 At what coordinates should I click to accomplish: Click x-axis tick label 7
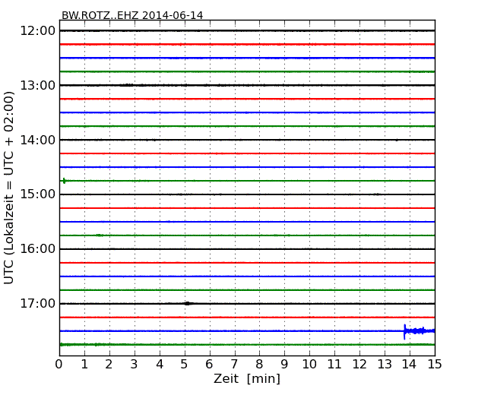tap(234, 365)
